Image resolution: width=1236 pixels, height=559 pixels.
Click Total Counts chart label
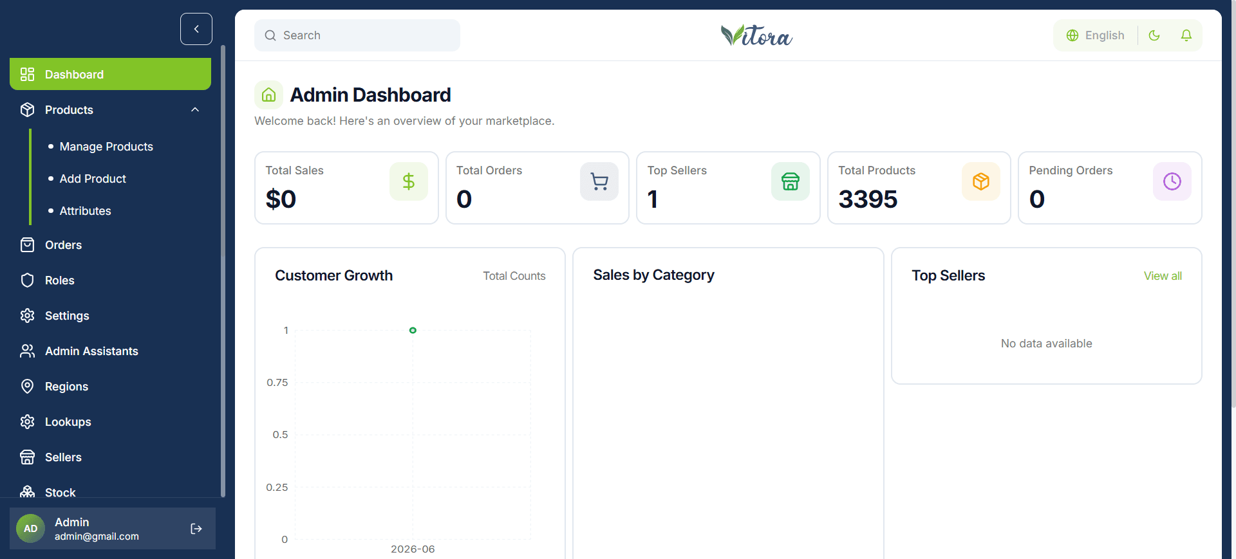click(514, 276)
